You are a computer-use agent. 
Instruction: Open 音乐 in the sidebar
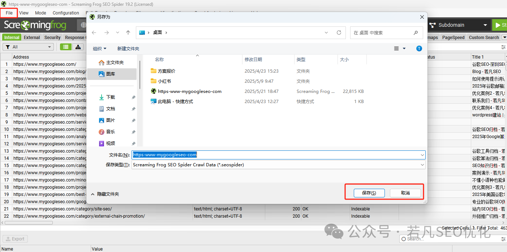point(111,132)
